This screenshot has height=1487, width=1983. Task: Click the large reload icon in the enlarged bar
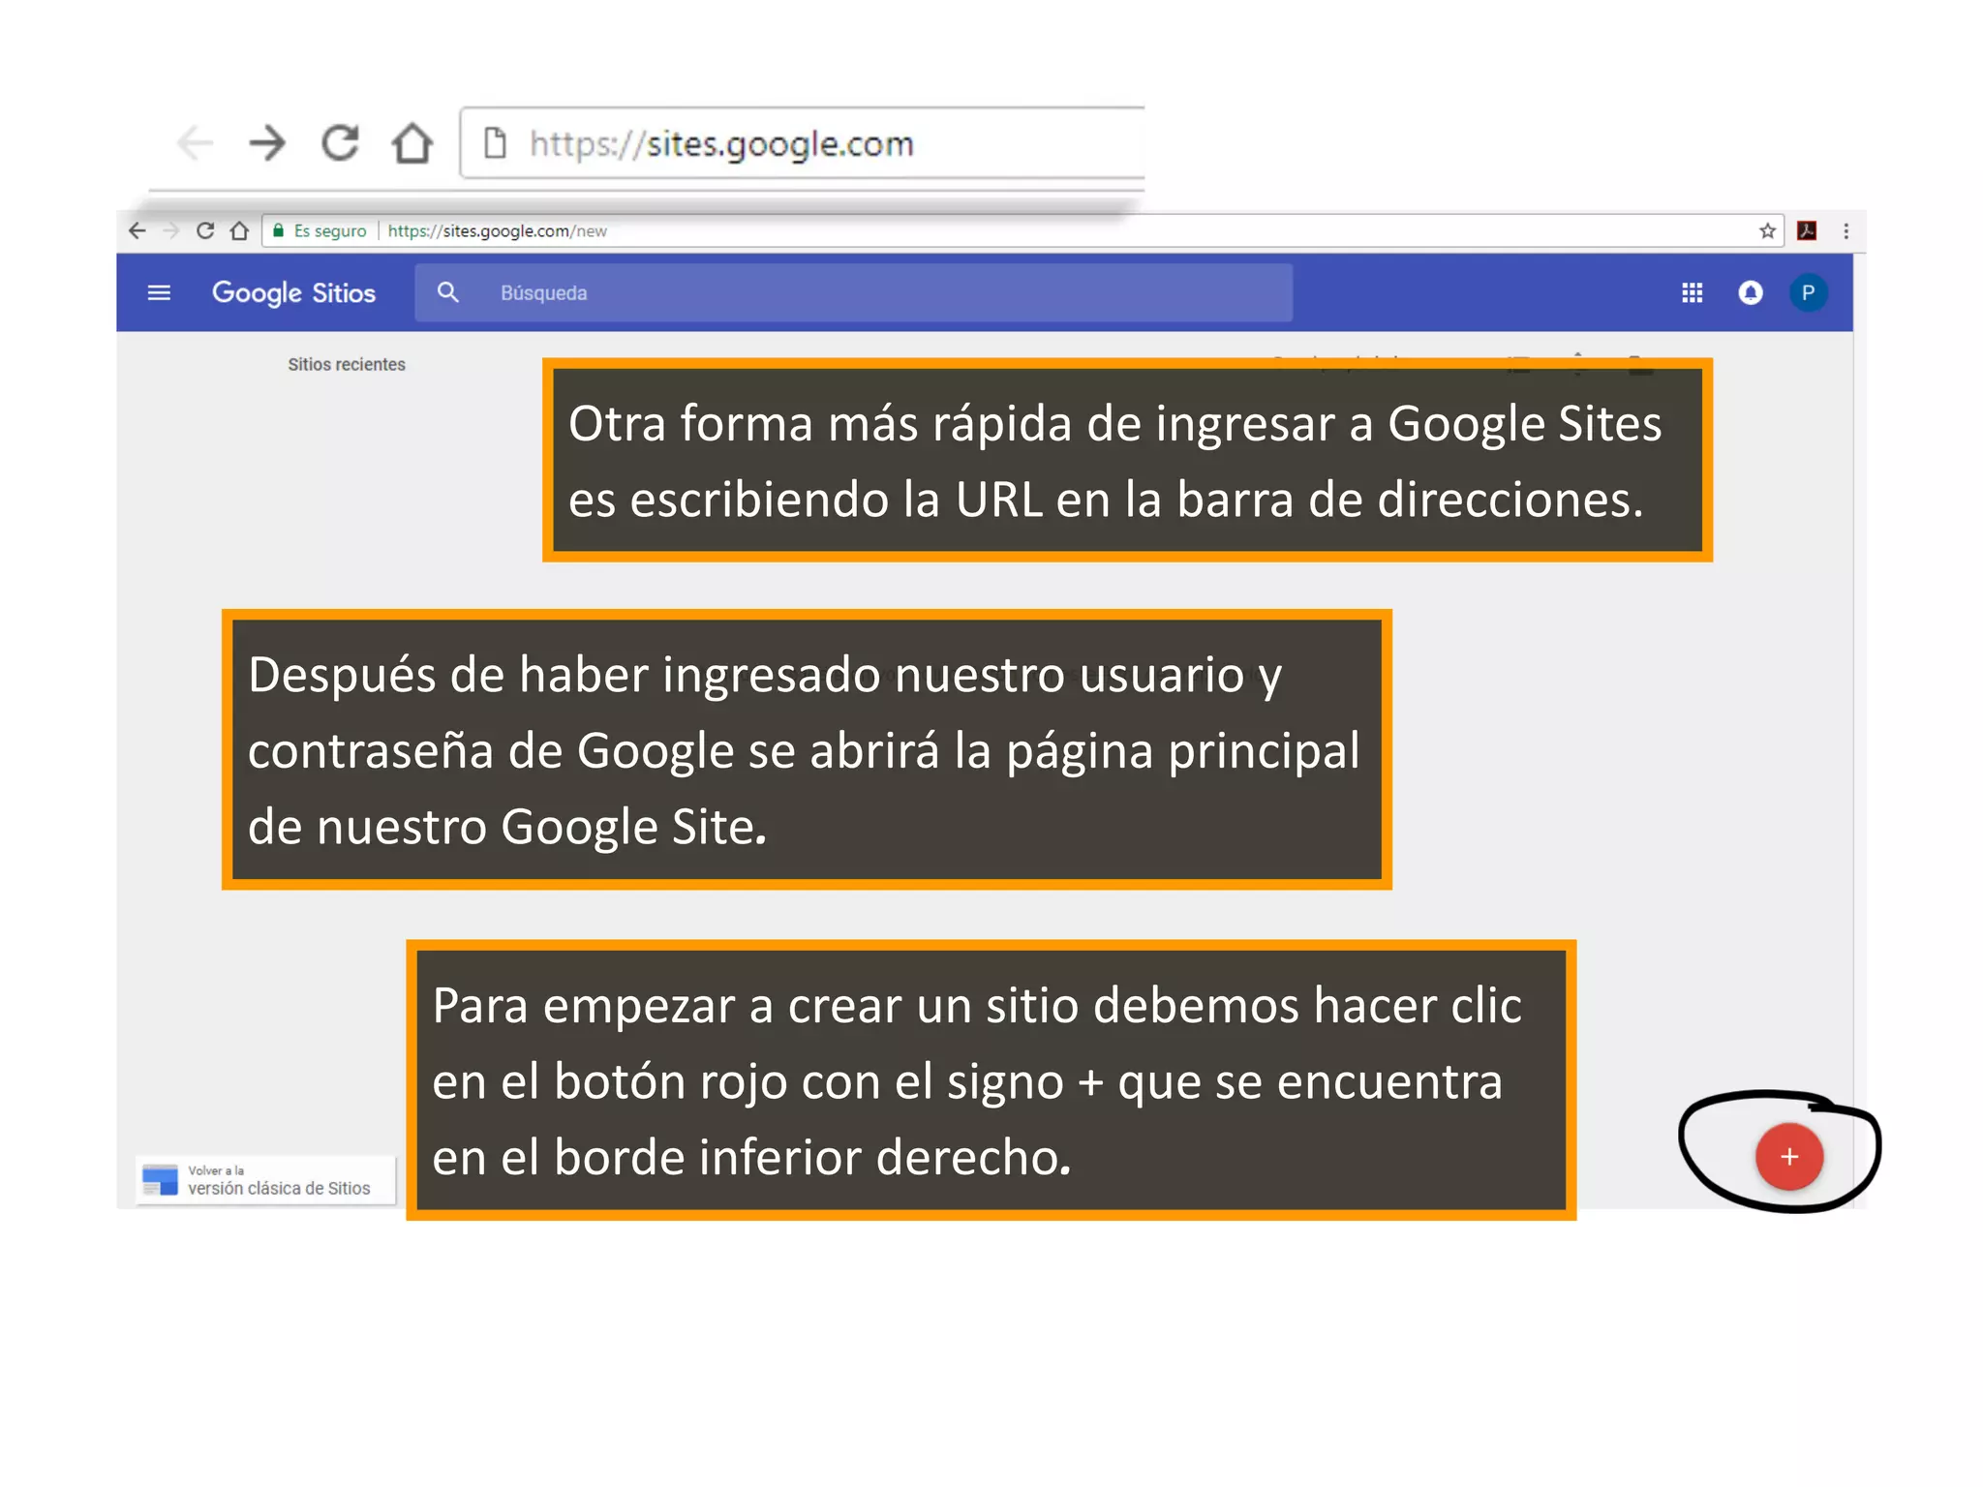340,142
